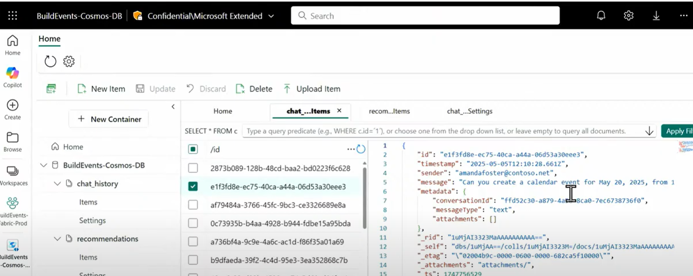This screenshot has height=276, width=693.
Task: Check the box for item a736bf4a
Action: click(193, 242)
